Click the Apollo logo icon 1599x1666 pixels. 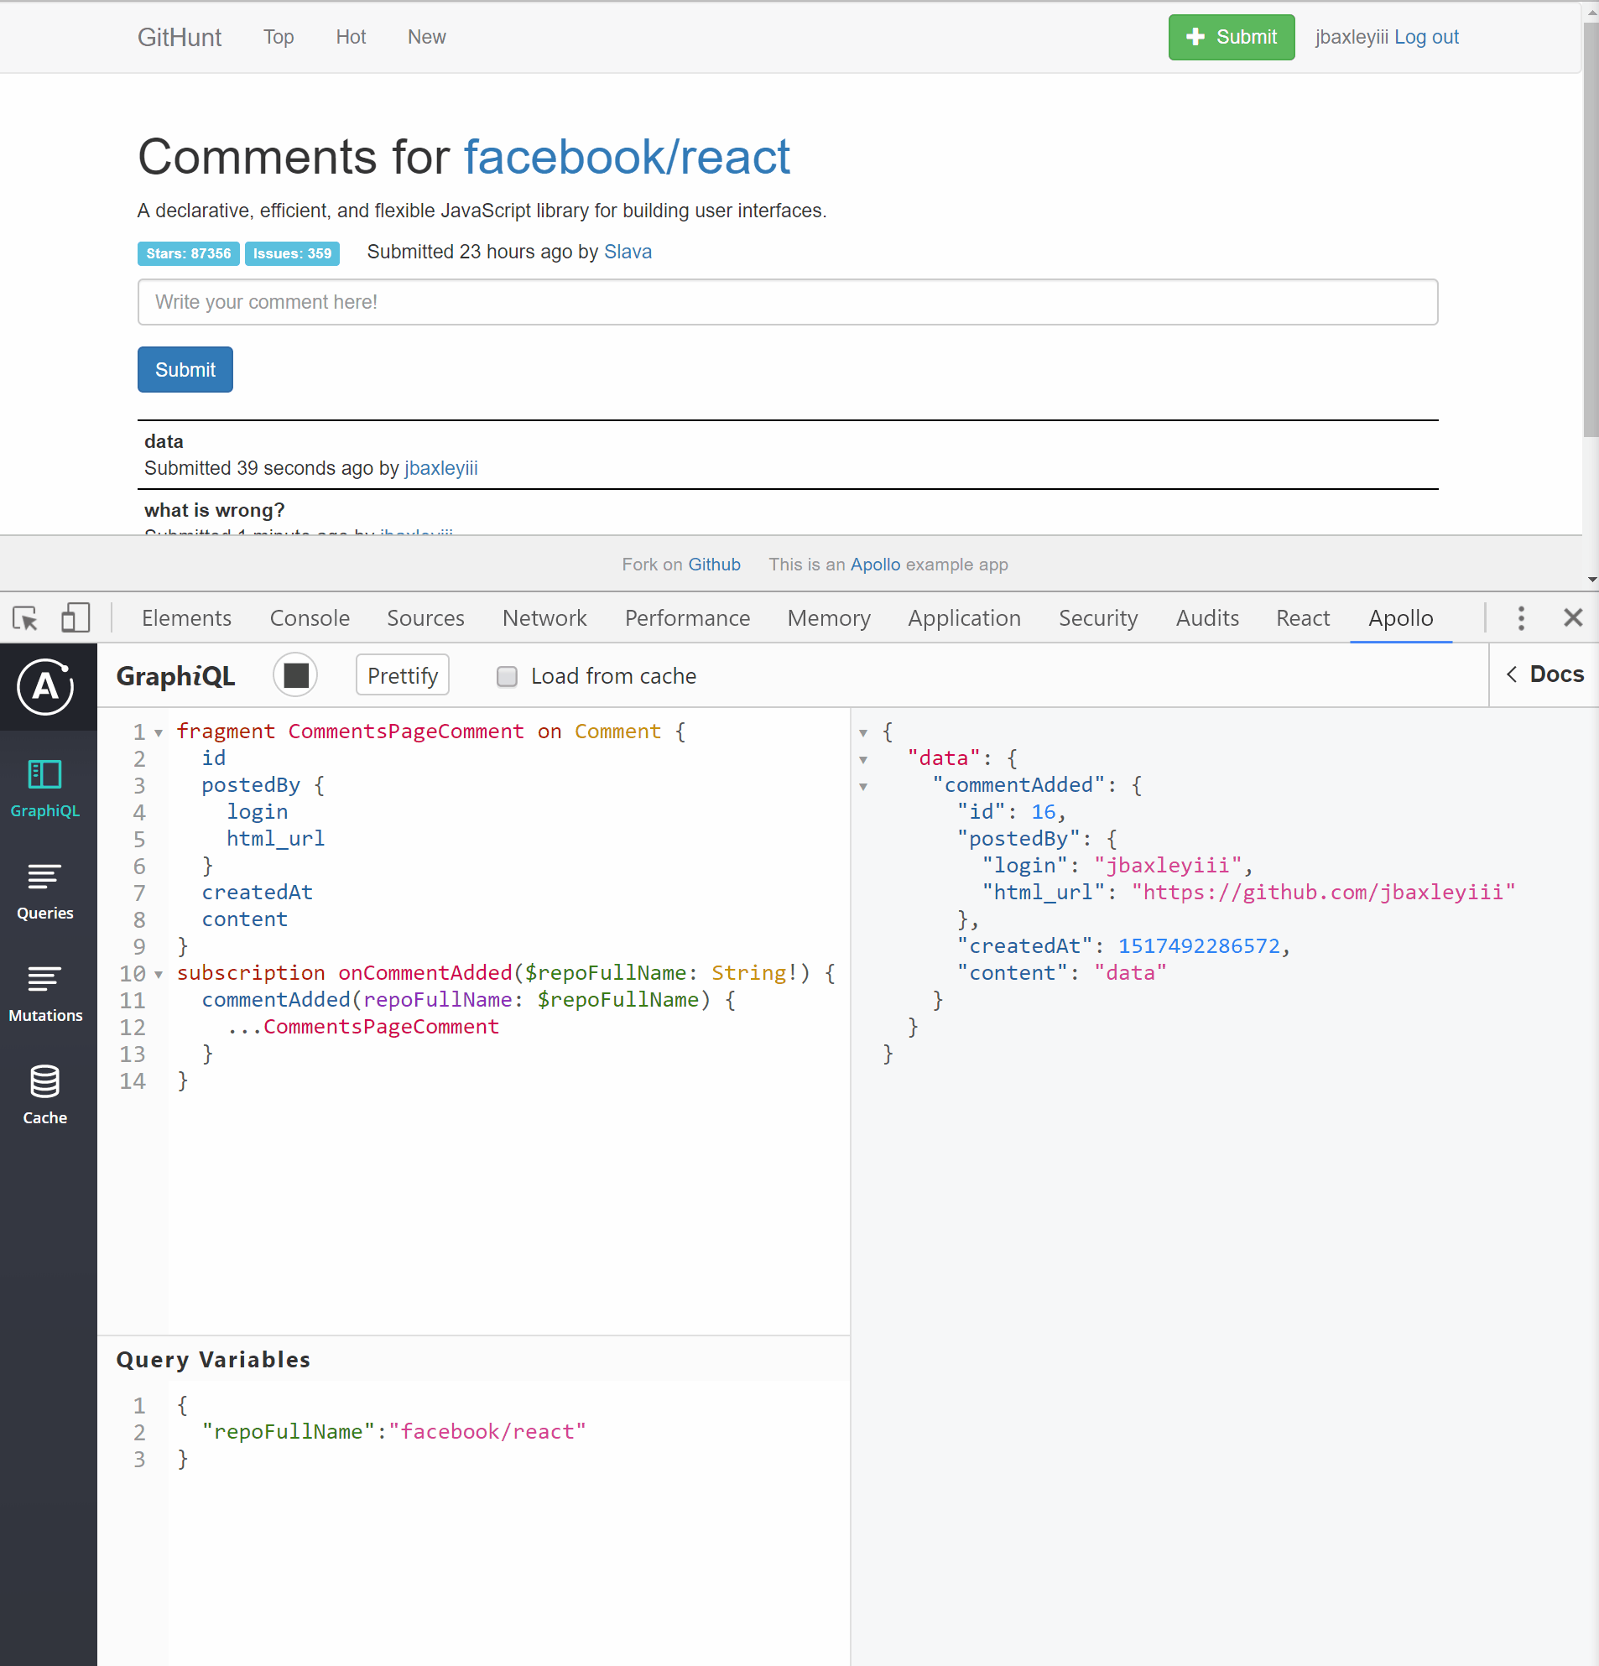click(46, 686)
